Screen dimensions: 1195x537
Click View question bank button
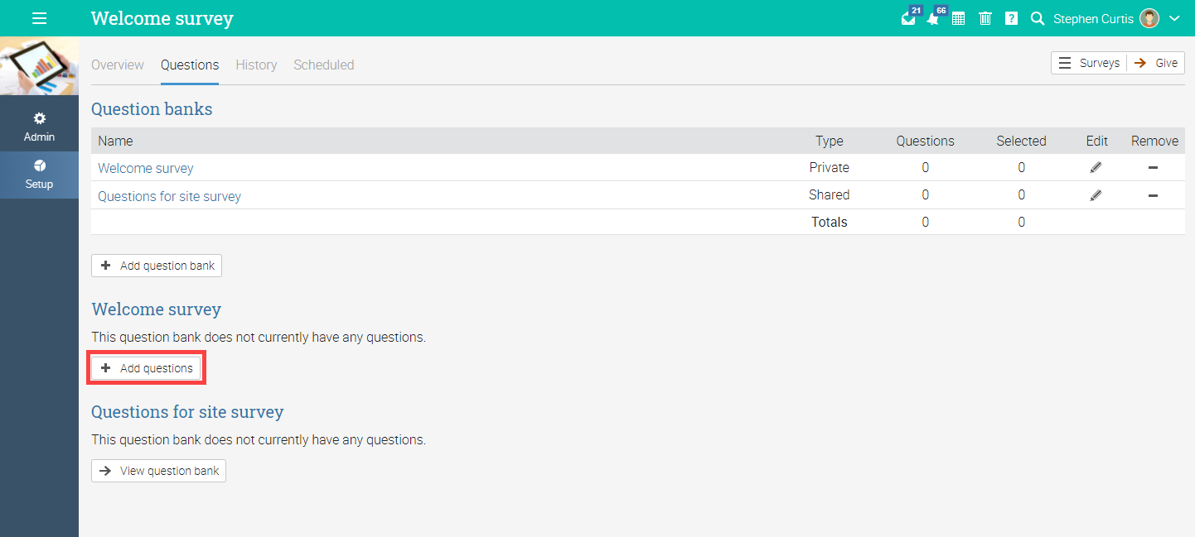pyautogui.click(x=158, y=471)
